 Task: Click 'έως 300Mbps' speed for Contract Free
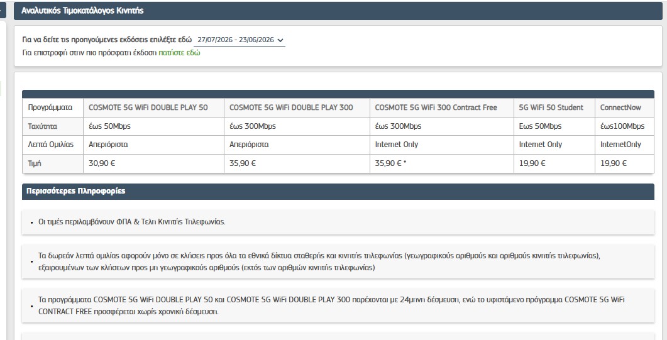pos(442,126)
